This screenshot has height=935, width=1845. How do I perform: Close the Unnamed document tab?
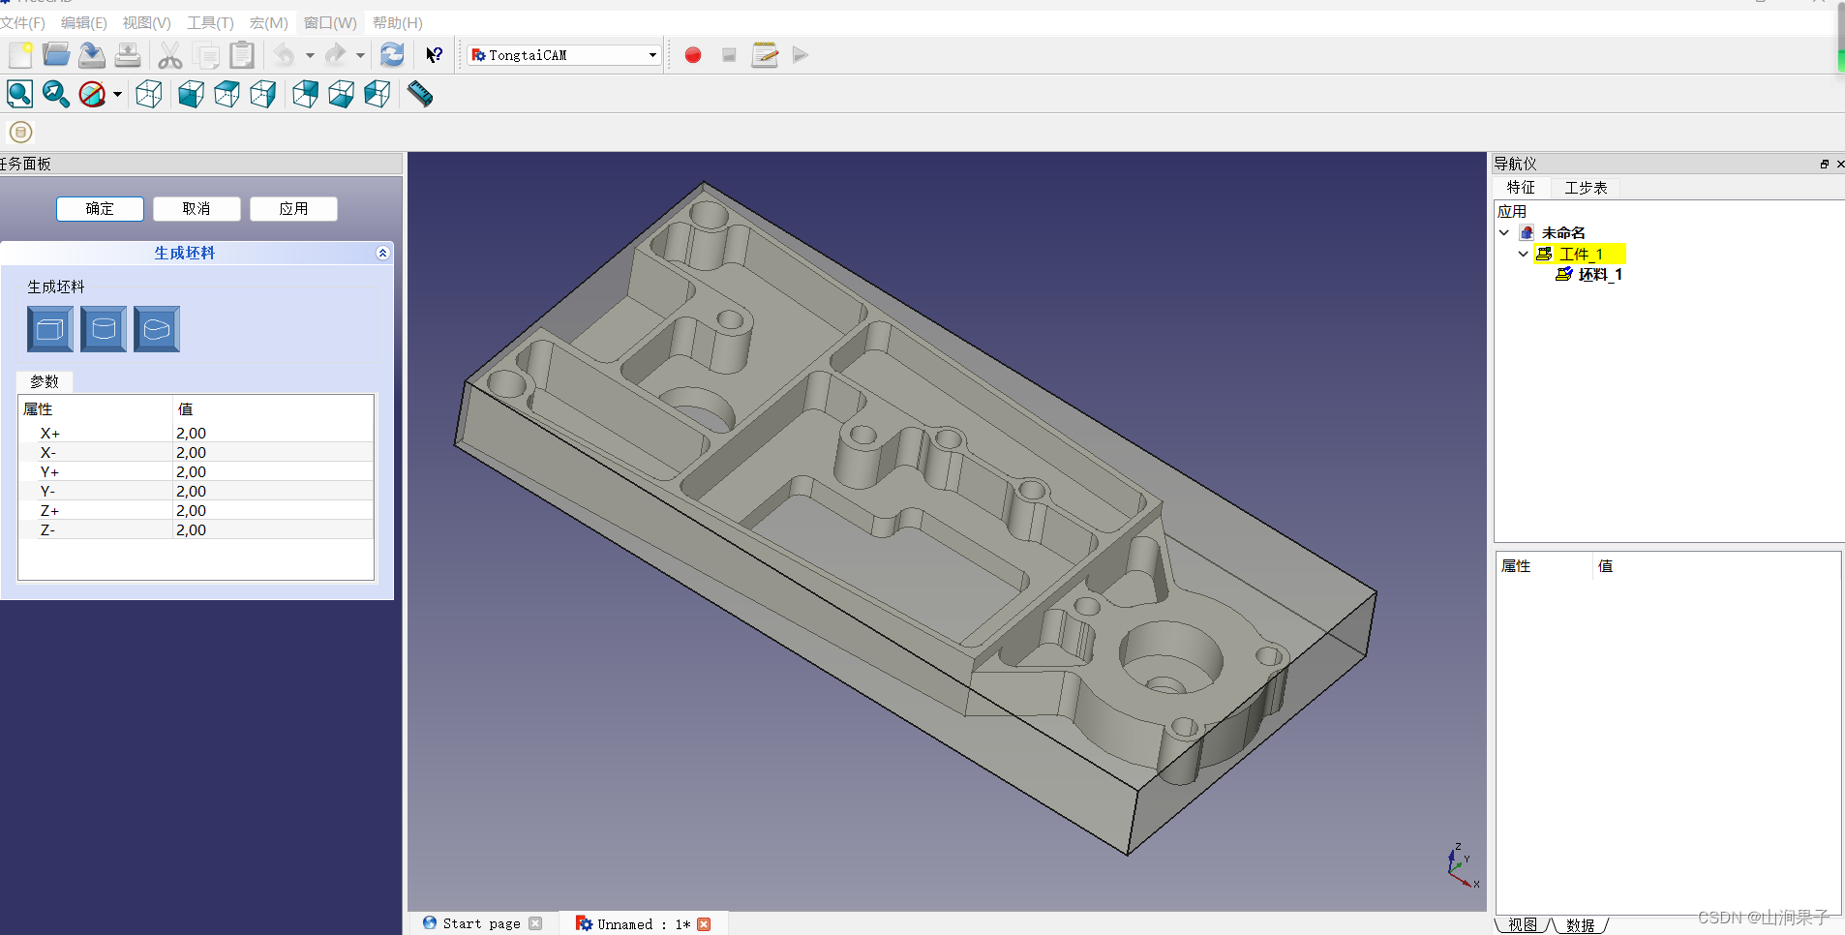pyautogui.click(x=704, y=924)
